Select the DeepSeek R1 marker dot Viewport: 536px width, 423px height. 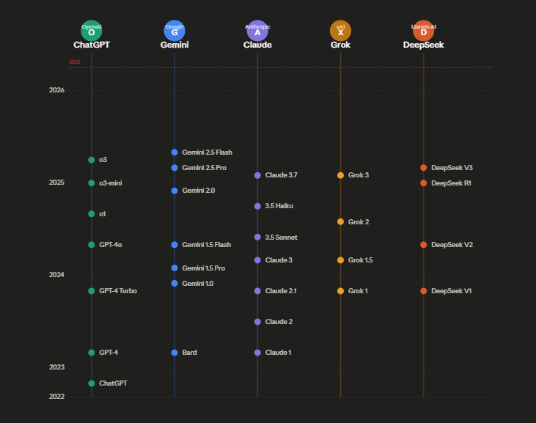coord(423,183)
